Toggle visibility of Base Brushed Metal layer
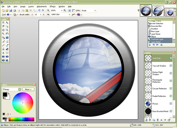 pos(171,111)
